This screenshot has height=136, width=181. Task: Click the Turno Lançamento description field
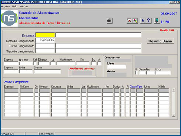98,45
